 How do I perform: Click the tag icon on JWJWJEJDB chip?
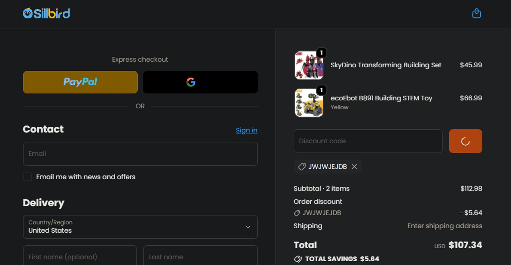coord(302,167)
